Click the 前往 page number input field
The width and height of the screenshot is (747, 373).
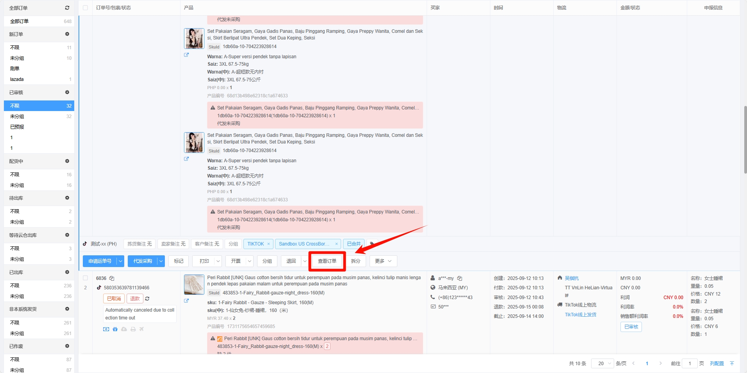690,364
